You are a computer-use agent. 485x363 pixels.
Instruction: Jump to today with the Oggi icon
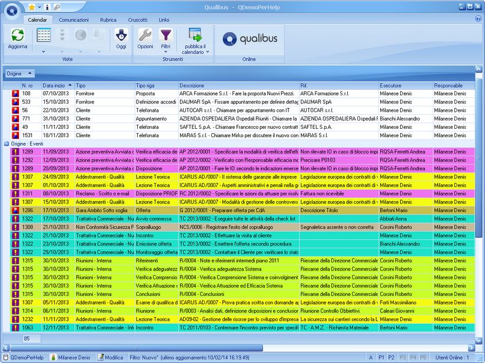[x=121, y=35]
